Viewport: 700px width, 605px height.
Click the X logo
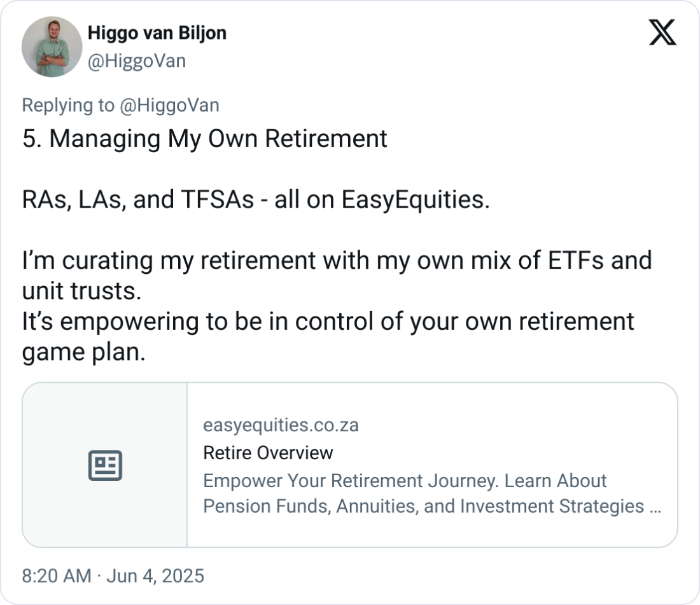[662, 32]
